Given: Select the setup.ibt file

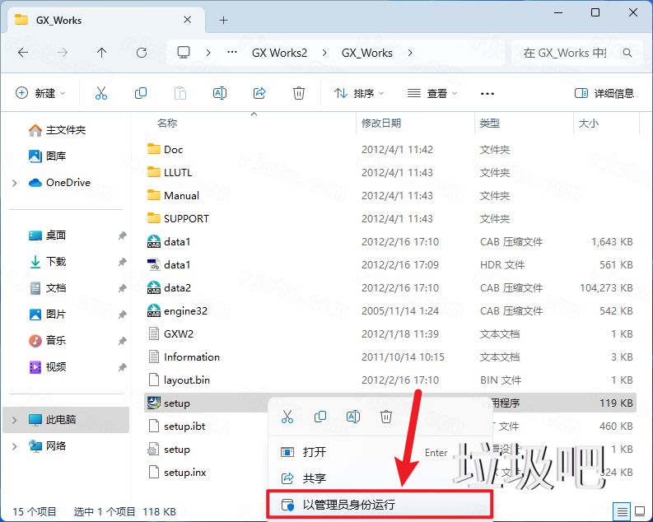Looking at the screenshot, I should (176, 426).
